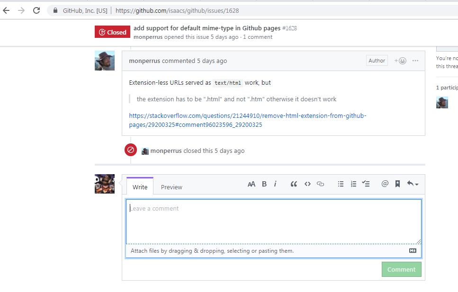This screenshot has width=458, height=292.
Task: Open monperrus profile link in issue header
Action: pos(148,37)
